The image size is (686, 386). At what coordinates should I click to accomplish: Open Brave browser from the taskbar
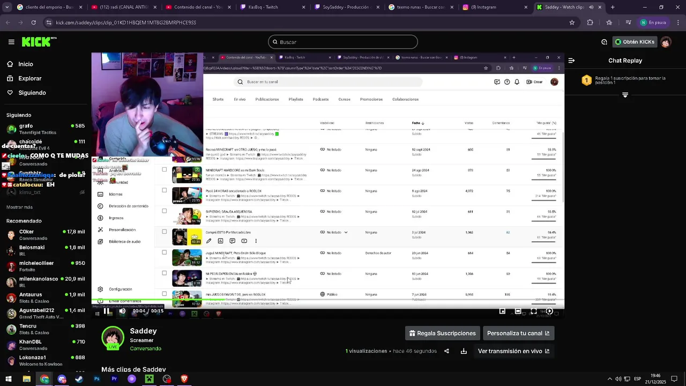click(x=184, y=379)
